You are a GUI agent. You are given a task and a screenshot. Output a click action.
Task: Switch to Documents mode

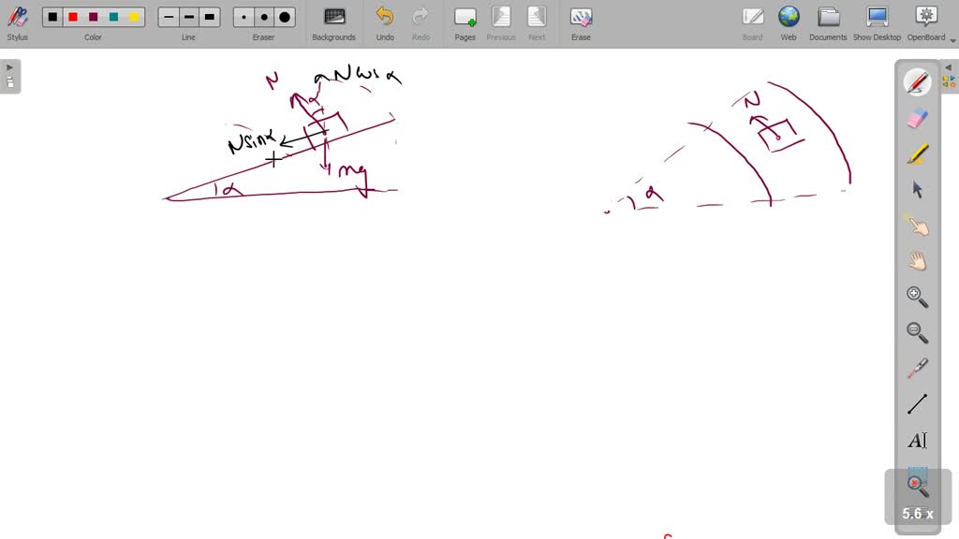pyautogui.click(x=828, y=22)
